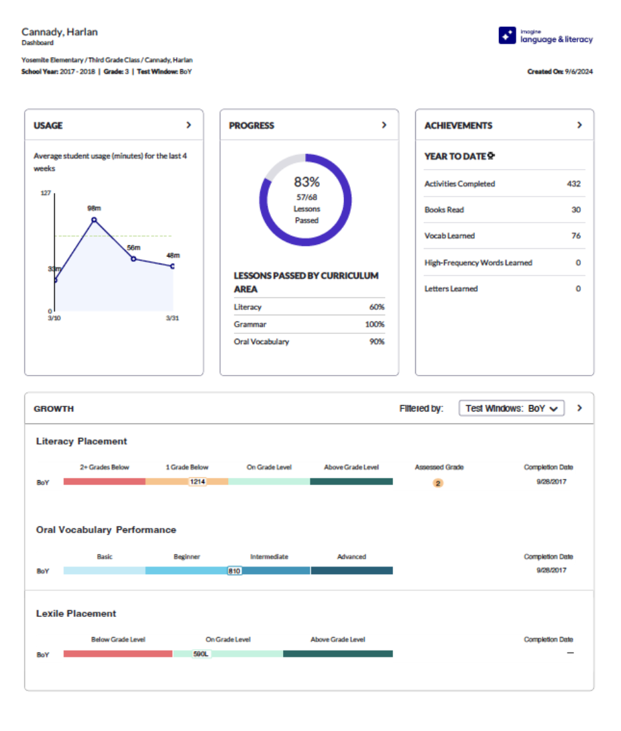Click the Assessed Grade 2 badge

438,483
